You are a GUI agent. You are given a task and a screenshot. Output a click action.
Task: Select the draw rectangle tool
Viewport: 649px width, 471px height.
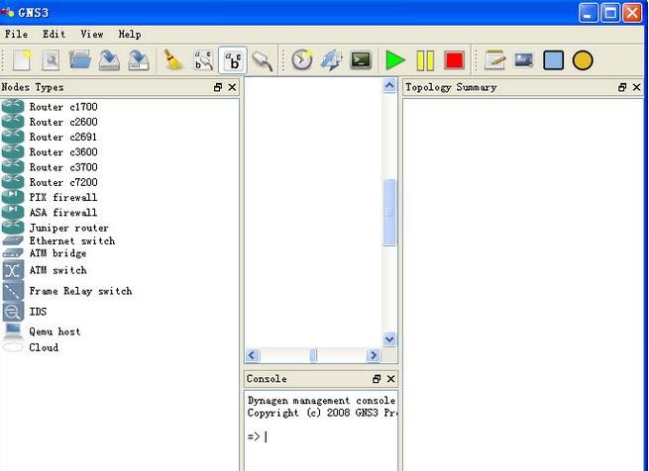(554, 60)
